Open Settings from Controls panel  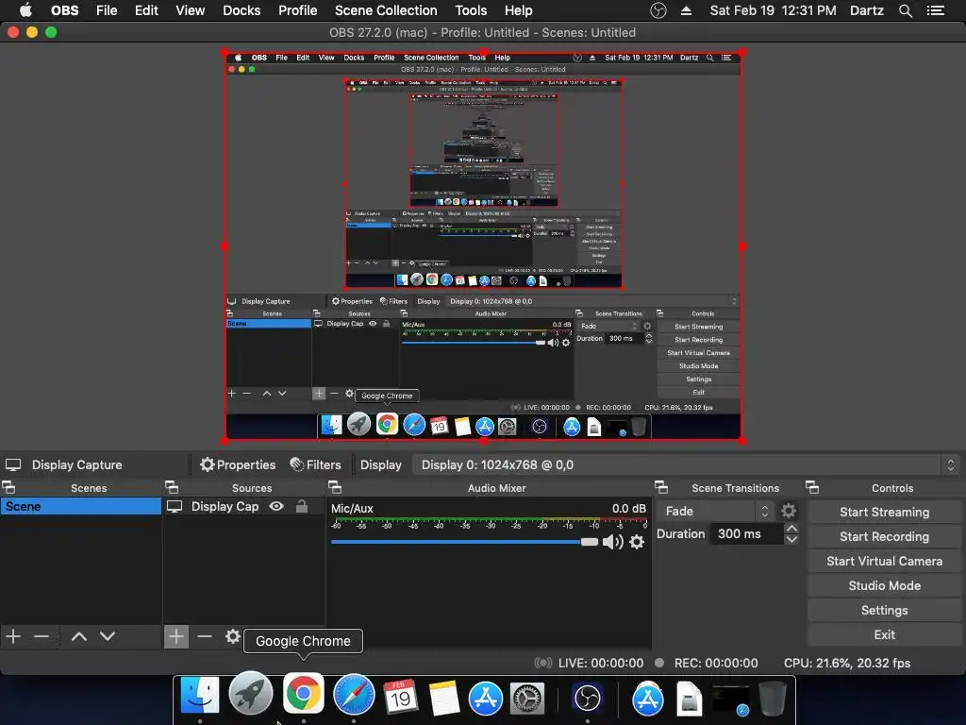[884, 611]
